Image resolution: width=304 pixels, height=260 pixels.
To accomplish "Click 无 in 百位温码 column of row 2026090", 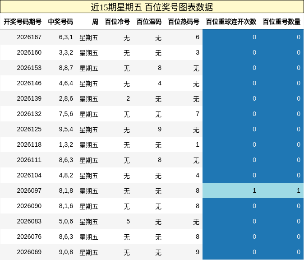I will pos(158,206).
